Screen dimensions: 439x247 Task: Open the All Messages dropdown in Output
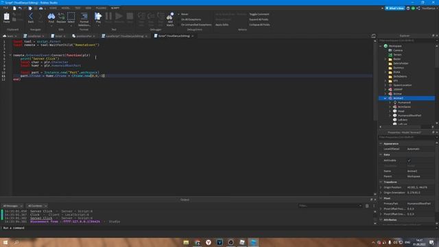click(12, 206)
